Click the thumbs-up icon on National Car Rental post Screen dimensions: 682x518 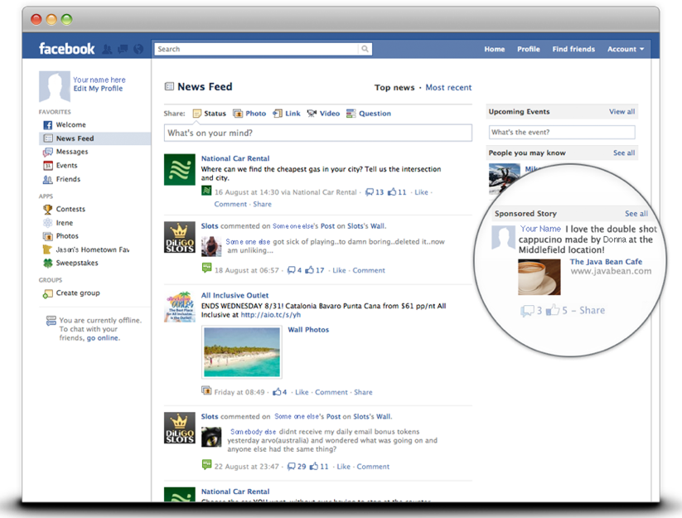click(392, 191)
